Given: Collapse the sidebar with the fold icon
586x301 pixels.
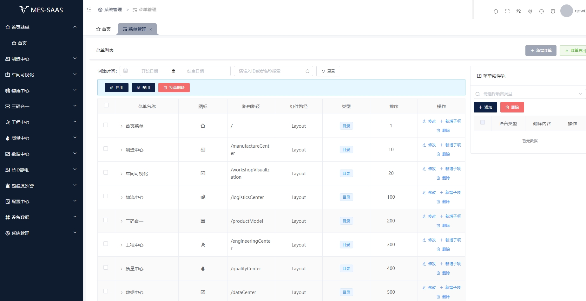Looking at the screenshot, I should pos(89,10).
